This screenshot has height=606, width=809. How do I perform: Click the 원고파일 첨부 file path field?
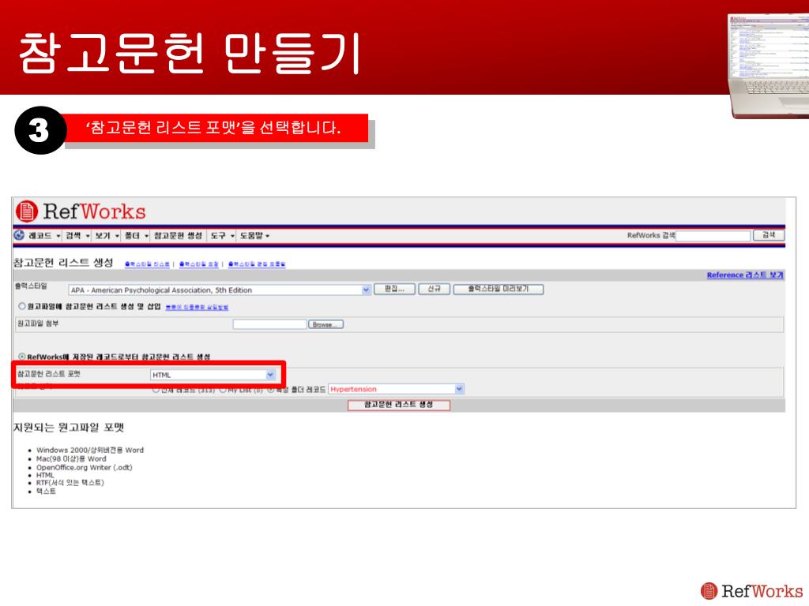tap(269, 324)
